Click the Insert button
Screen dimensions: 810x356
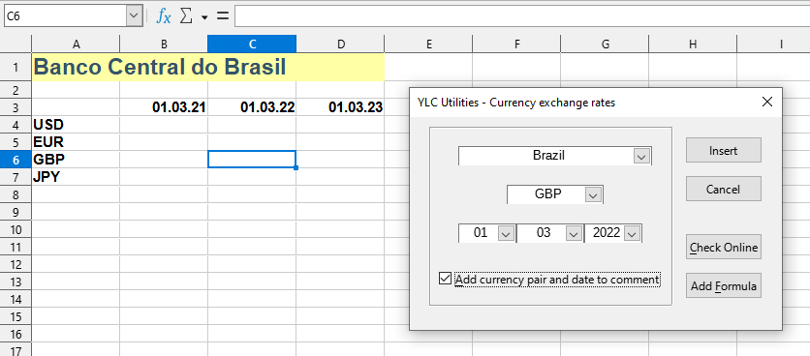pyautogui.click(x=723, y=150)
